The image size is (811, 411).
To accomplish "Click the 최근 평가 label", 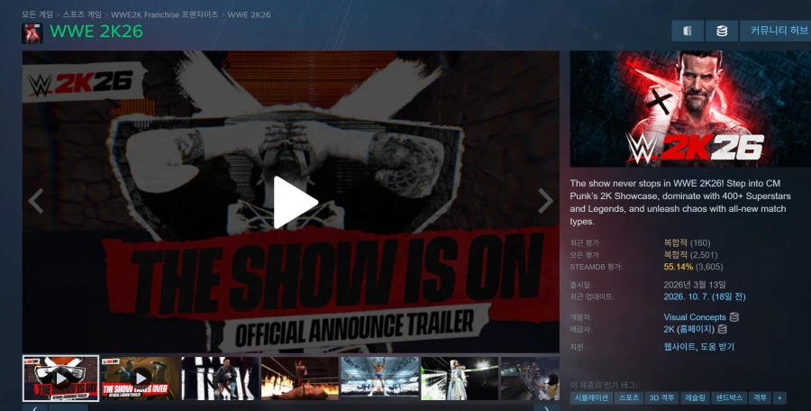I will pyautogui.click(x=586, y=242).
